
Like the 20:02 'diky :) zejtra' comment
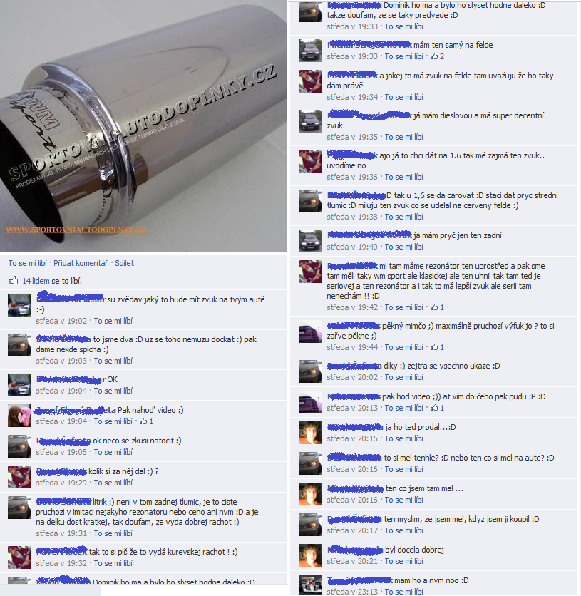[x=404, y=377]
